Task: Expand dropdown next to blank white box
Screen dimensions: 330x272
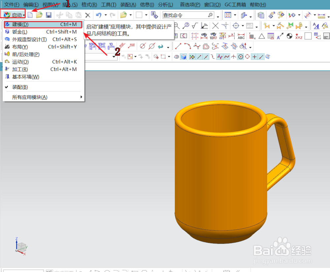Action: (146, 15)
